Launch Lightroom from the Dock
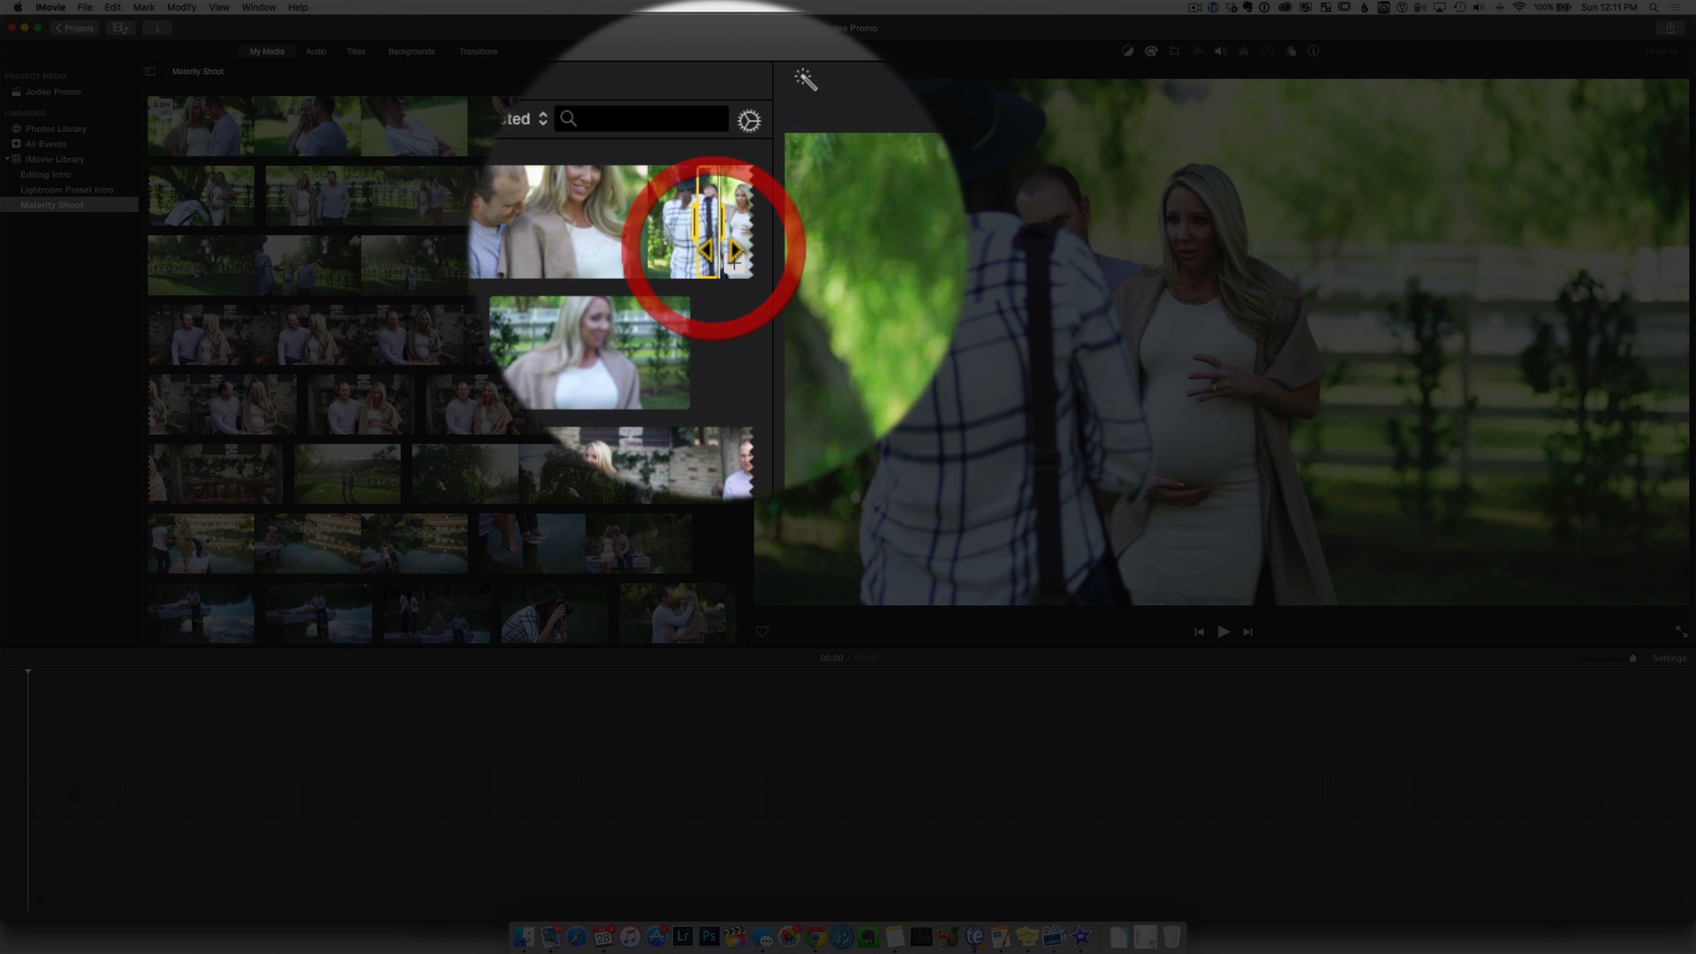This screenshot has height=954, width=1696. tap(683, 936)
